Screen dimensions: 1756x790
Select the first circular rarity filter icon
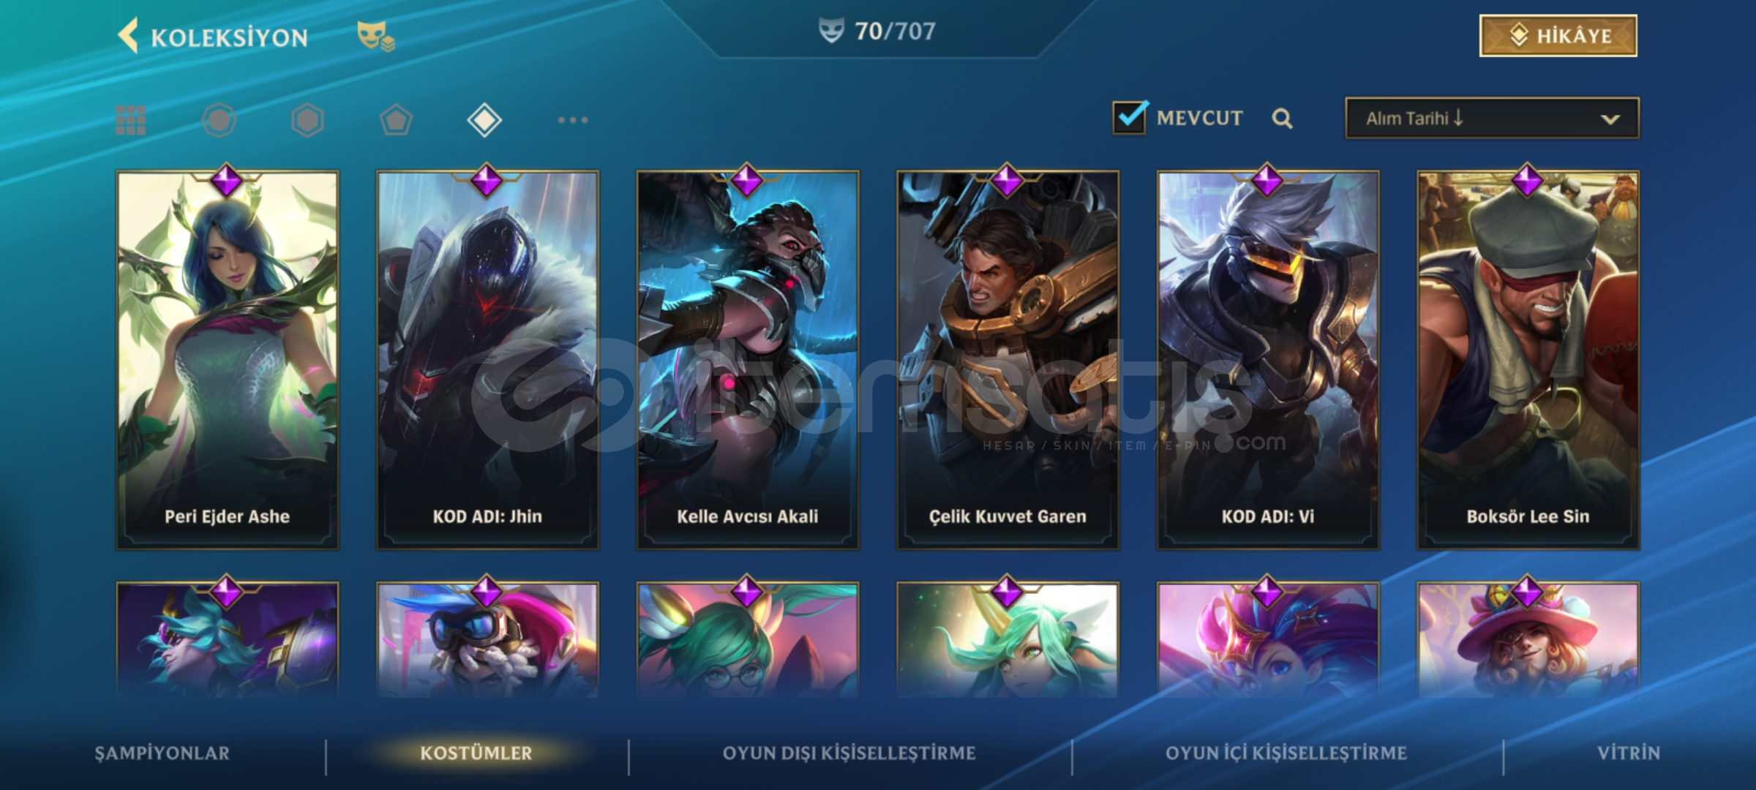coord(219,120)
